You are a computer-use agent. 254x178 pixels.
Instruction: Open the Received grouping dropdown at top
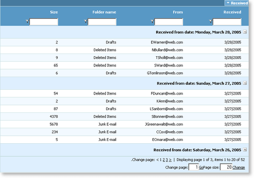tap(237, 3)
